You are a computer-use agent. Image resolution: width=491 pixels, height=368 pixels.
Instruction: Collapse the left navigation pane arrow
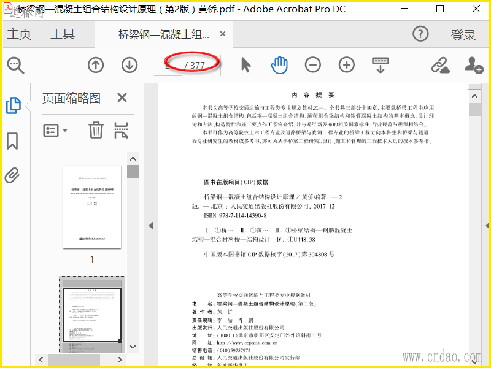pos(151,226)
